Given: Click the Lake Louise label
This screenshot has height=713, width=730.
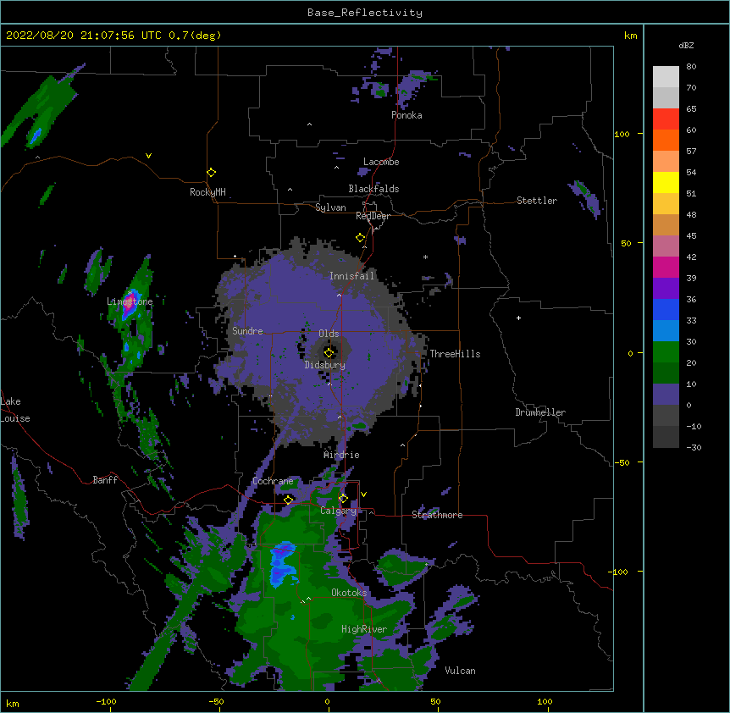Looking at the screenshot, I should [15, 410].
